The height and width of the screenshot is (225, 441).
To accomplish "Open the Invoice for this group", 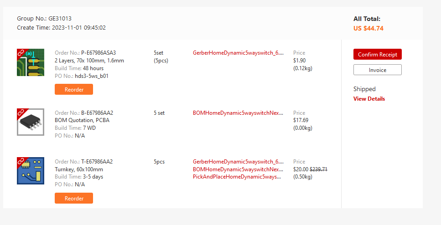I will point(377,70).
